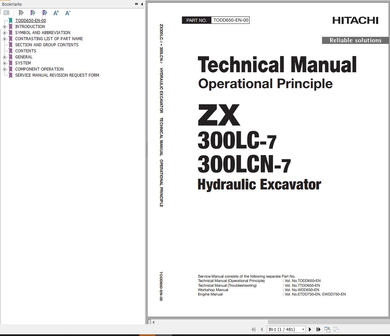Click the add new bookmark icon

[x=32, y=13]
